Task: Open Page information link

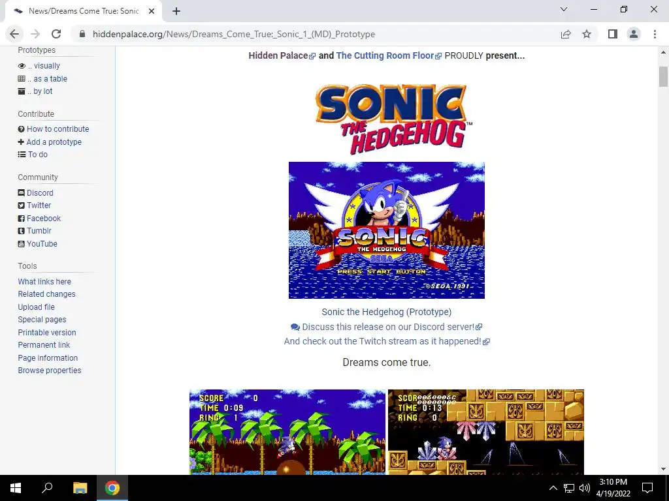Action: pyautogui.click(x=48, y=358)
